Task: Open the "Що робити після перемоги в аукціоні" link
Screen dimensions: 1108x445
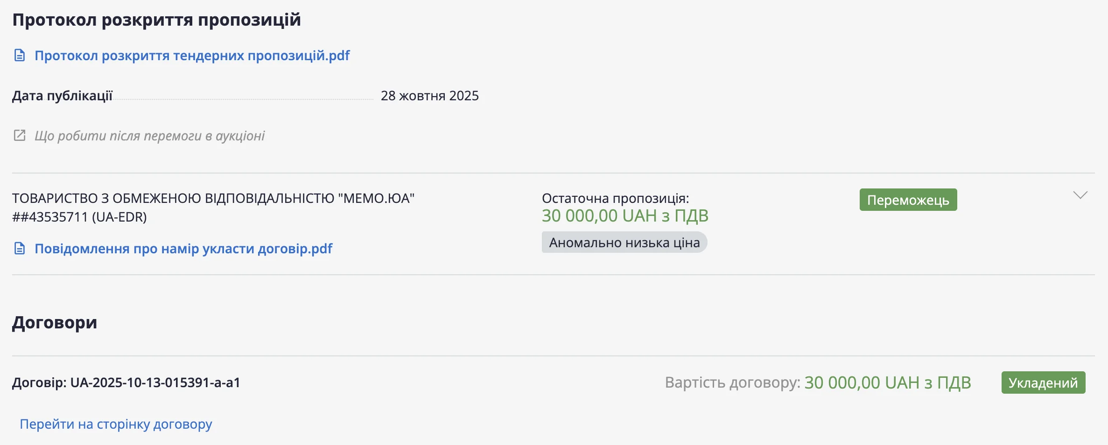Action: point(149,136)
